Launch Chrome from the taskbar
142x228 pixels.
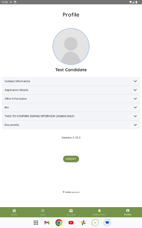[59, 223]
